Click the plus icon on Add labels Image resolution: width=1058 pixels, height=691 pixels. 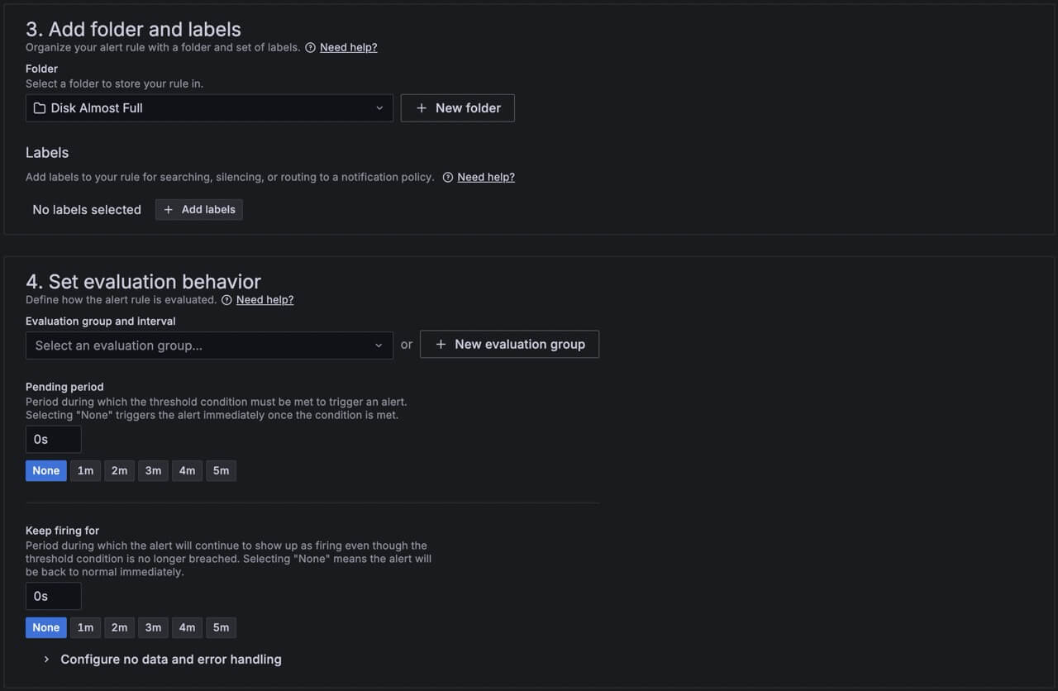(x=169, y=210)
